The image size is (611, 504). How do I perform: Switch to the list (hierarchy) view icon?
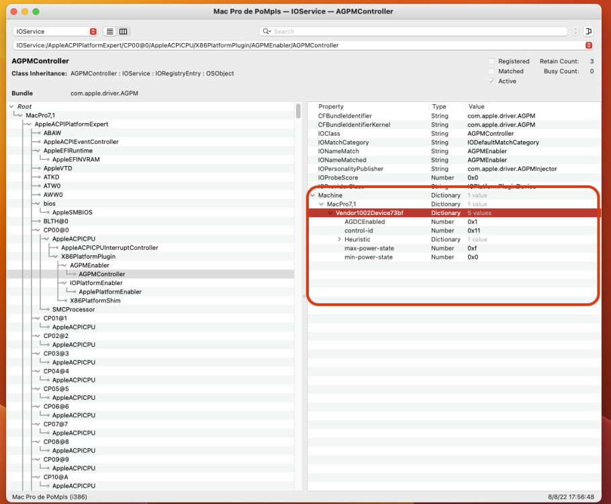(110, 32)
